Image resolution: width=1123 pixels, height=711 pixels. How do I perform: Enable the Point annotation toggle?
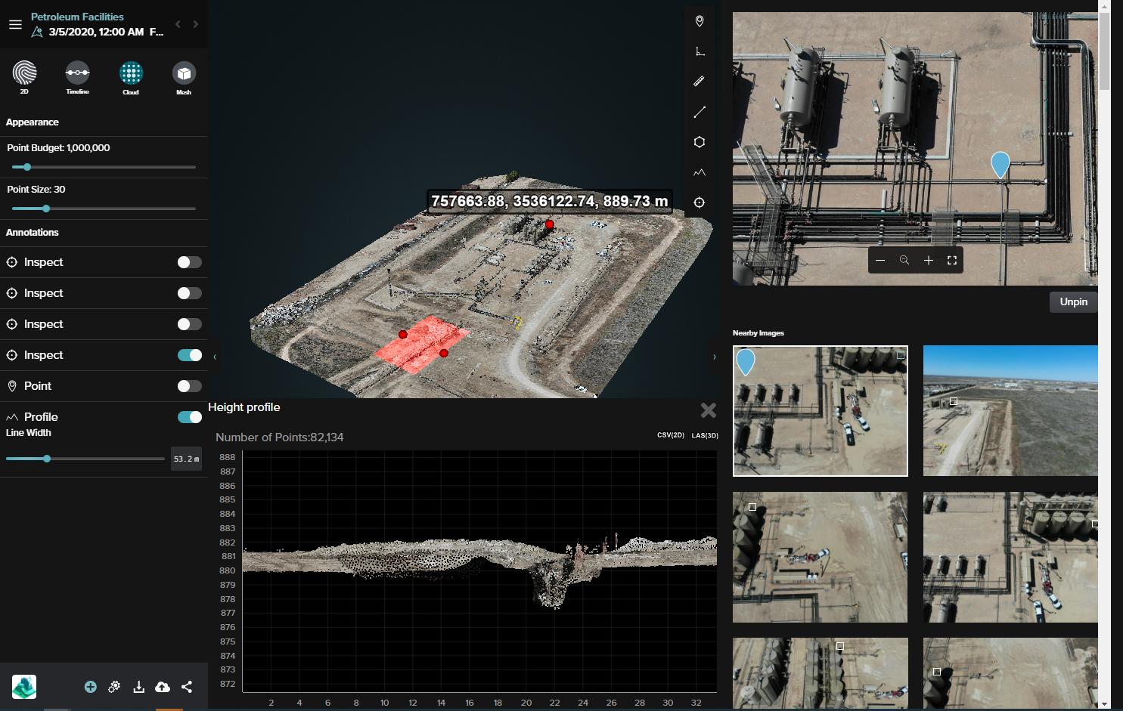(x=189, y=386)
